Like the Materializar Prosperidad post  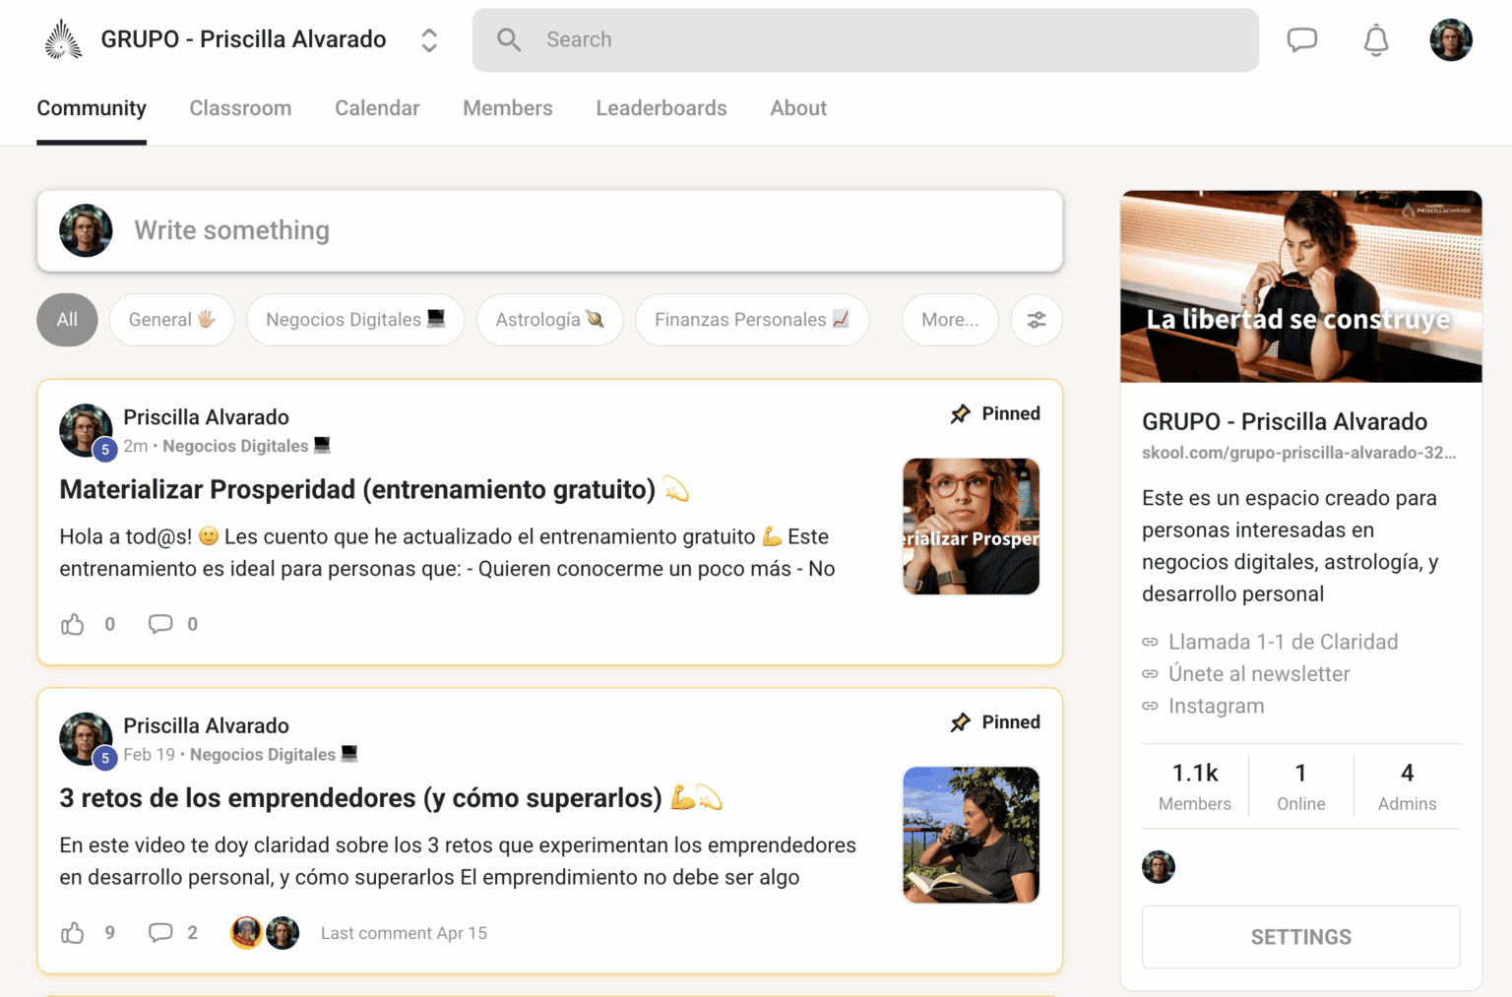(x=73, y=624)
